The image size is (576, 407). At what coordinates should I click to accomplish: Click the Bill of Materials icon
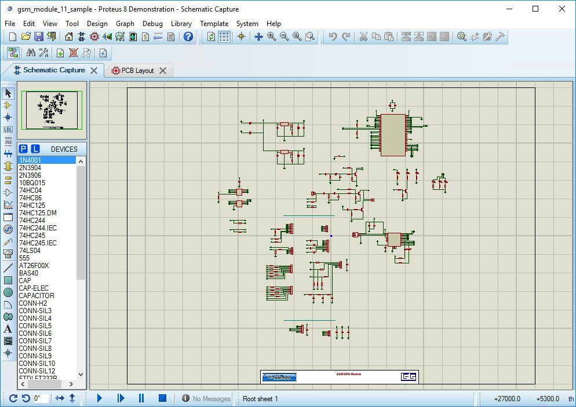point(145,36)
